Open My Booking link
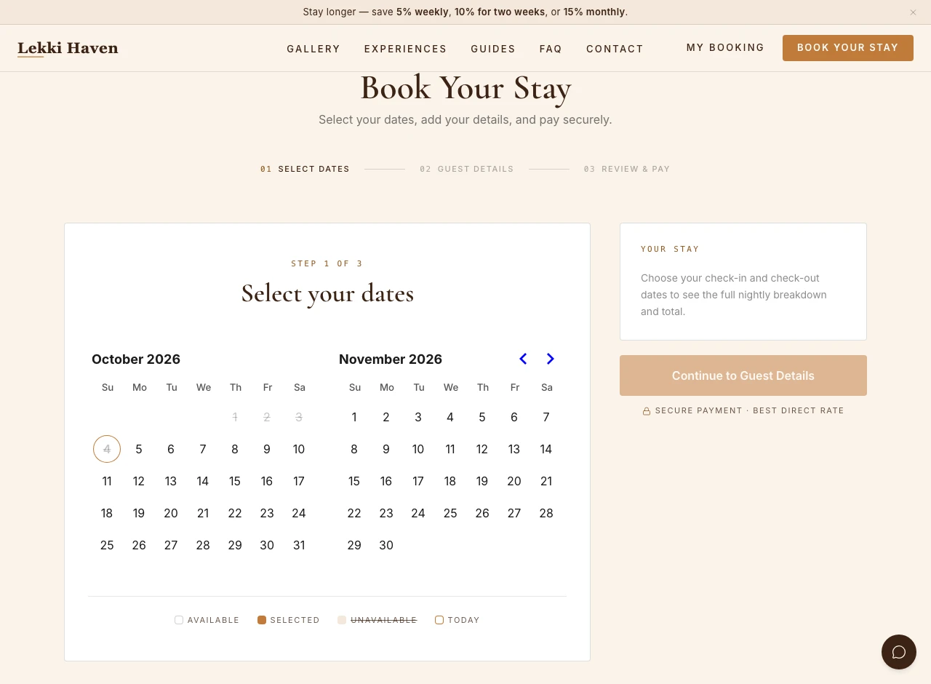The height and width of the screenshot is (684, 931). [725, 47]
